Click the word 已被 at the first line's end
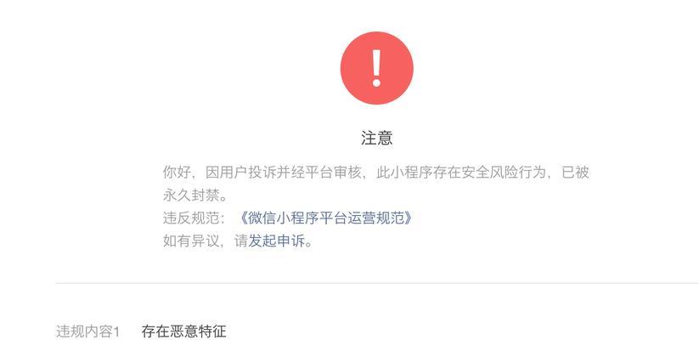 [x=575, y=172]
